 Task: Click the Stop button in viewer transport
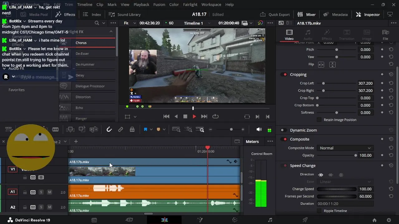185,116
